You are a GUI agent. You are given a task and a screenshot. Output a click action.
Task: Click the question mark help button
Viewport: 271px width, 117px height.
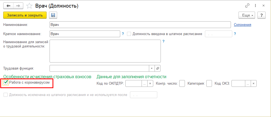coord(261,15)
